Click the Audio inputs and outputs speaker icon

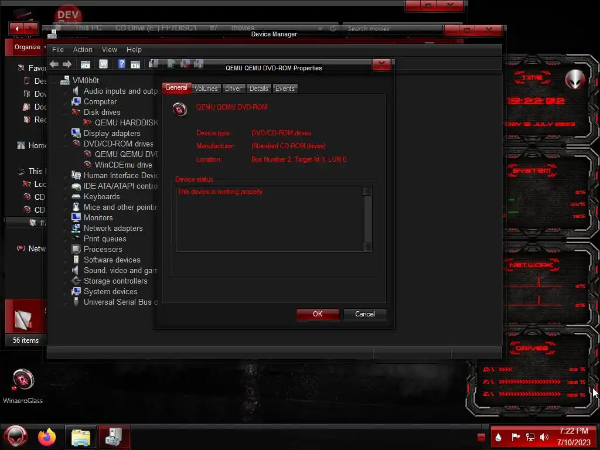(x=76, y=91)
